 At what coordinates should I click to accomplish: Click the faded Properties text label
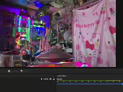(15, 71)
